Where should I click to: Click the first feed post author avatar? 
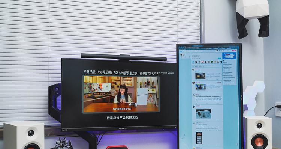tap(193, 70)
